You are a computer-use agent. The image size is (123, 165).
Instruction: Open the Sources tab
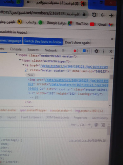(33, 49)
